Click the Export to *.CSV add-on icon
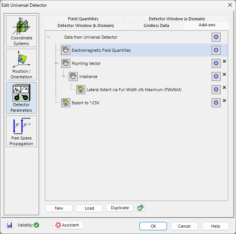The image size is (236, 234). pos(66,103)
